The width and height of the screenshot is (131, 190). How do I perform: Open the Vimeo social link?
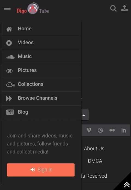click(x=89, y=130)
